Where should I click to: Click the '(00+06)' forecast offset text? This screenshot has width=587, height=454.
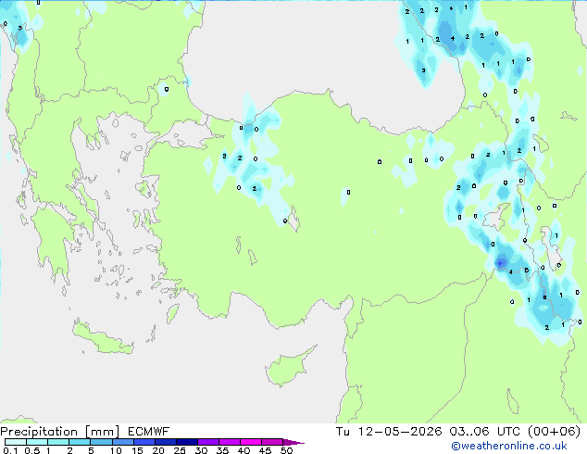[554, 432]
